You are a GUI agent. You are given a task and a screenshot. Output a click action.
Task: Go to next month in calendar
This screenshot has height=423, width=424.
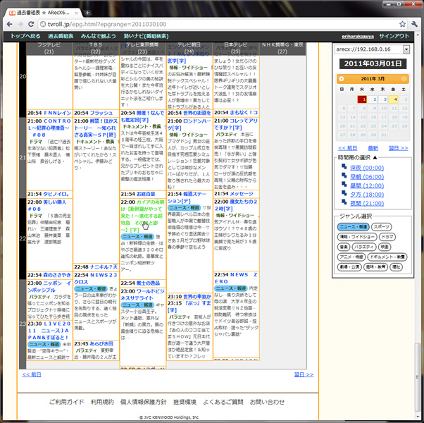pyautogui.click(x=404, y=78)
